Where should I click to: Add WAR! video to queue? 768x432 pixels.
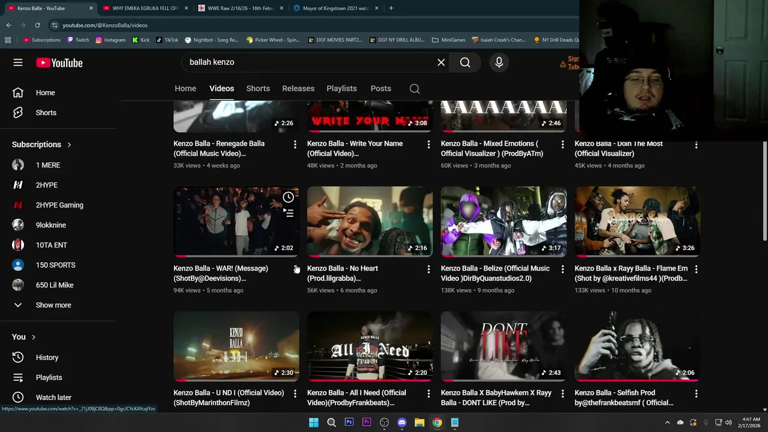pyautogui.click(x=289, y=213)
